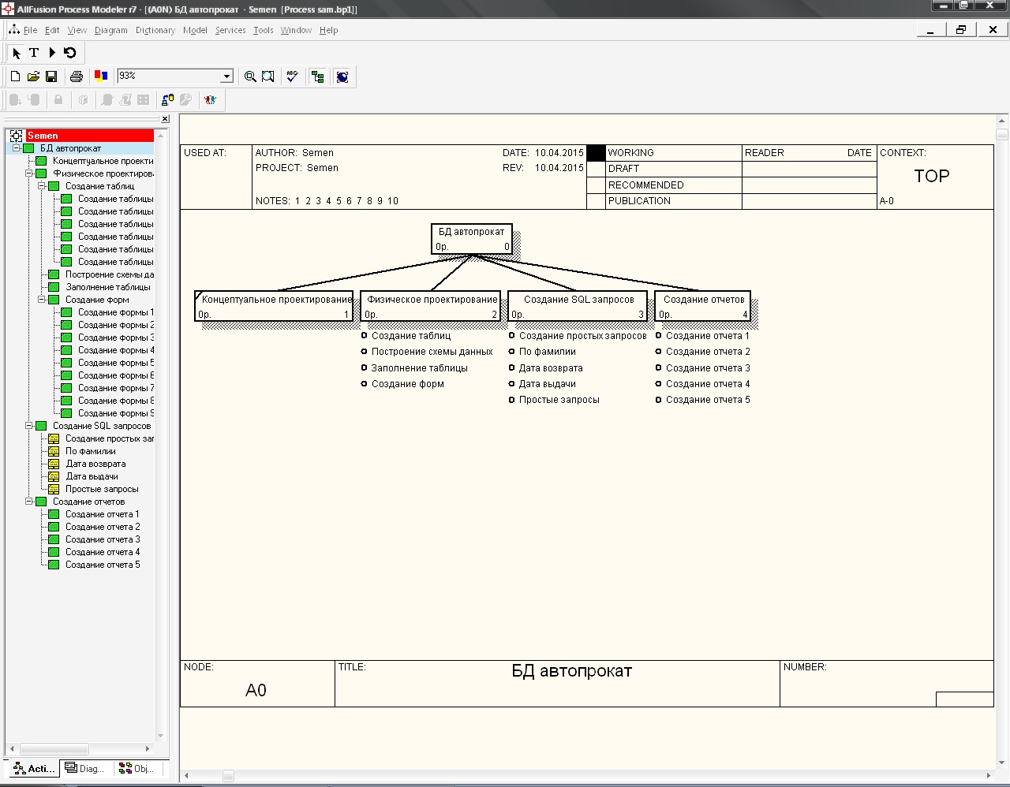
Task: Collapse the Создание форм tree node
Action: [x=42, y=300]
